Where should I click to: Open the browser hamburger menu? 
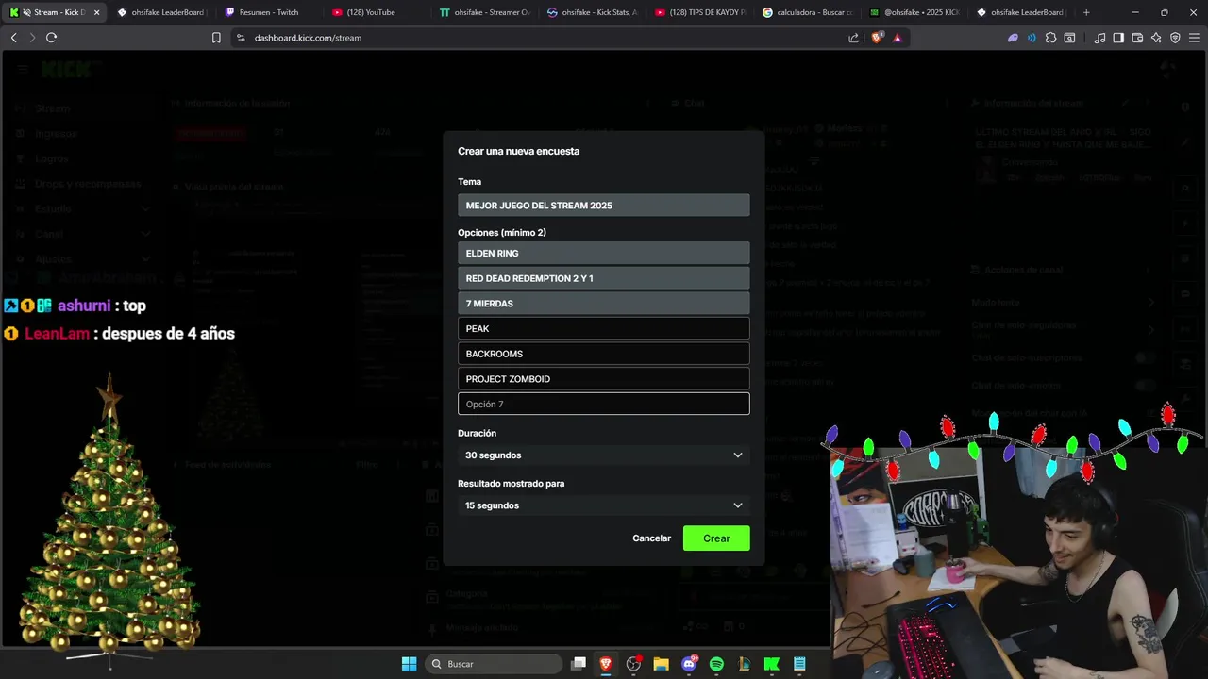pos(1194,38)
